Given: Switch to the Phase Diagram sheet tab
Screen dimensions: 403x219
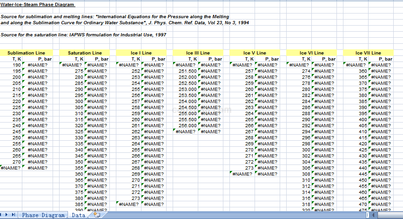Looking at the screenshot, I should click(x=43, y=215).
